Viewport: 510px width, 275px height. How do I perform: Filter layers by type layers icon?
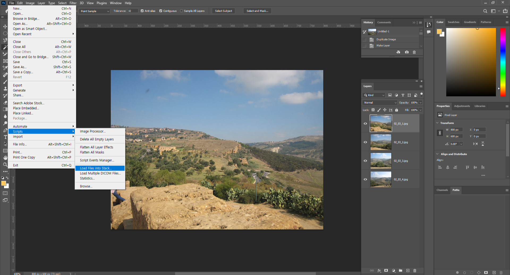click(403, 95)
